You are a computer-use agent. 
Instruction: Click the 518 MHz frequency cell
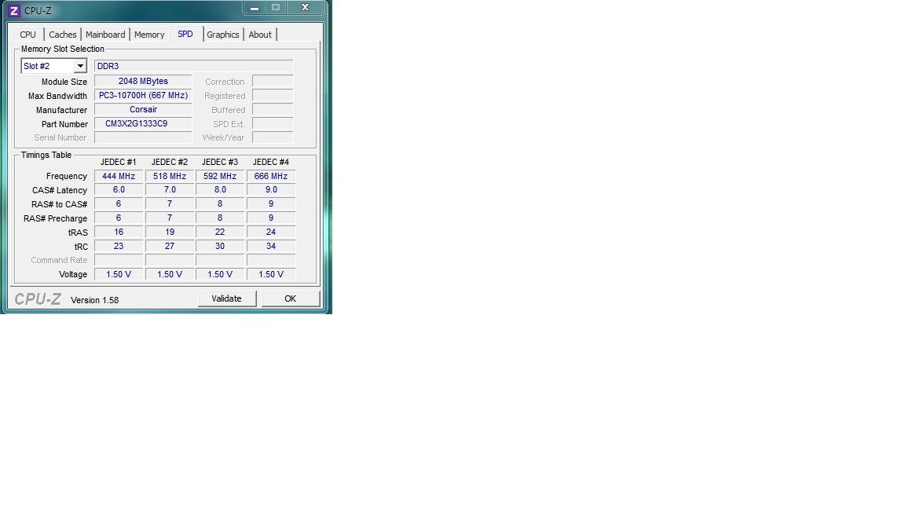[170, 176]
